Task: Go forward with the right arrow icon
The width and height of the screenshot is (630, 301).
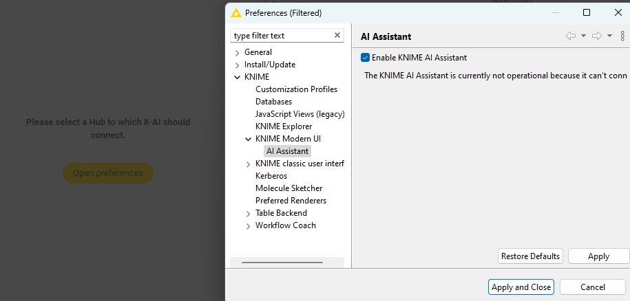Action: (597, 36)
